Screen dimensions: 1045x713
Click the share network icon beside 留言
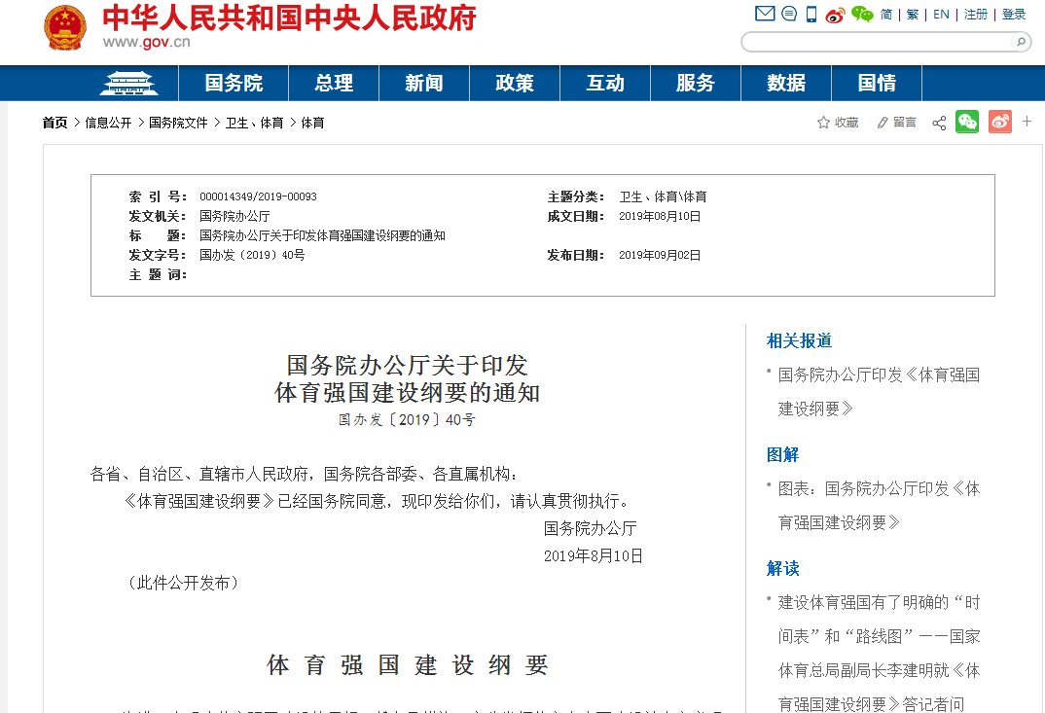point(938,122)
